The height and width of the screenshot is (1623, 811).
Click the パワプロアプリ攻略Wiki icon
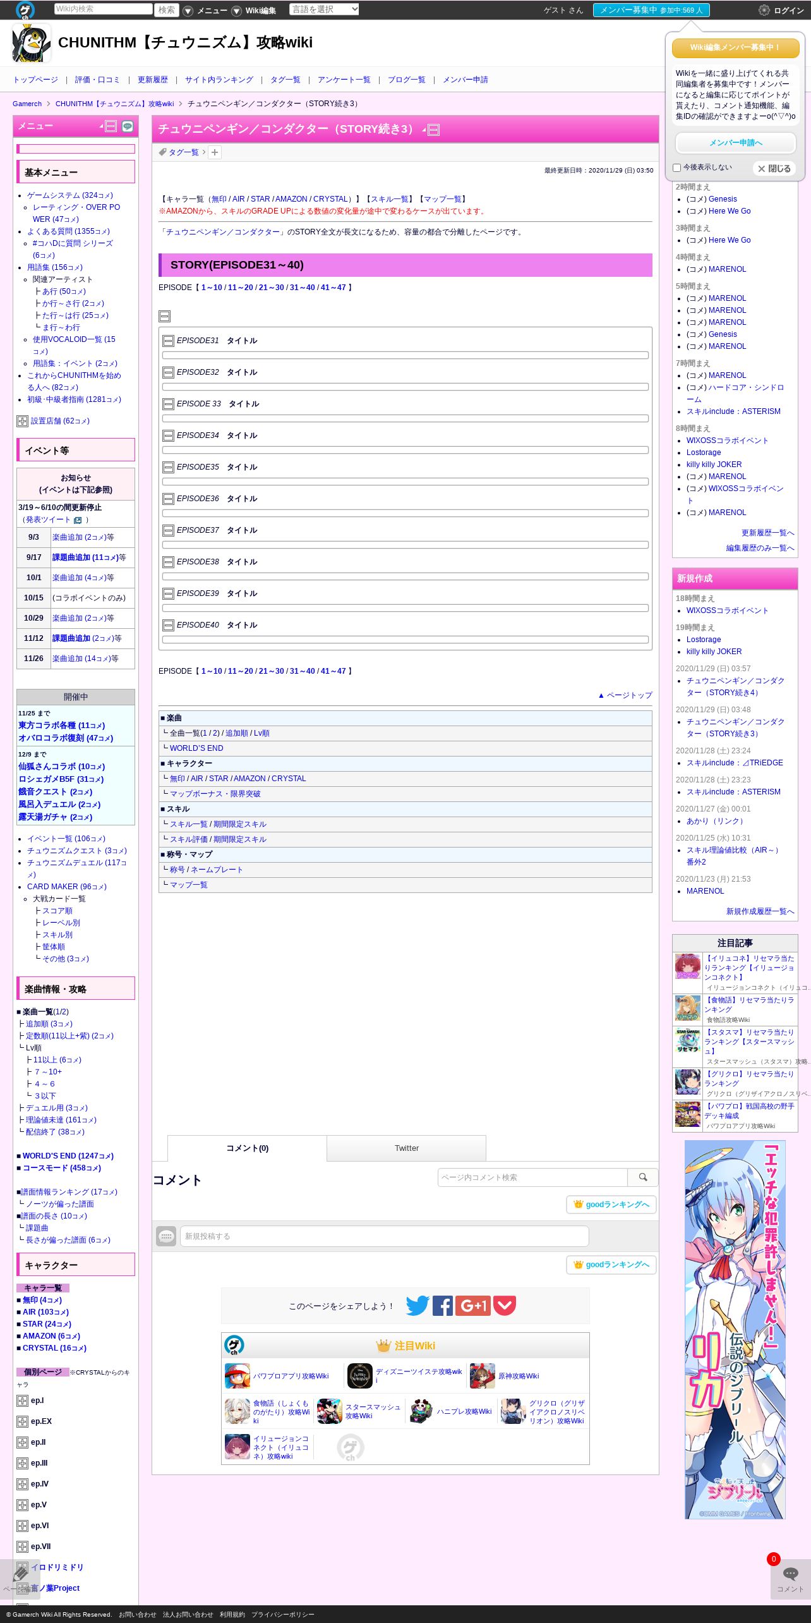point(237,1376)
